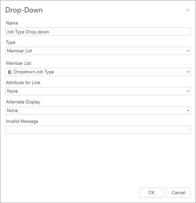Click the Dropdown.Job Type value text
This screenshot has height=203, width=196.
34,72
